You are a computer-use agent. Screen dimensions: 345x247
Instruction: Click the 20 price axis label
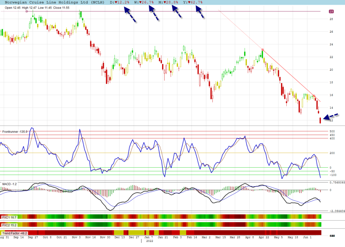tap(331, 70)
